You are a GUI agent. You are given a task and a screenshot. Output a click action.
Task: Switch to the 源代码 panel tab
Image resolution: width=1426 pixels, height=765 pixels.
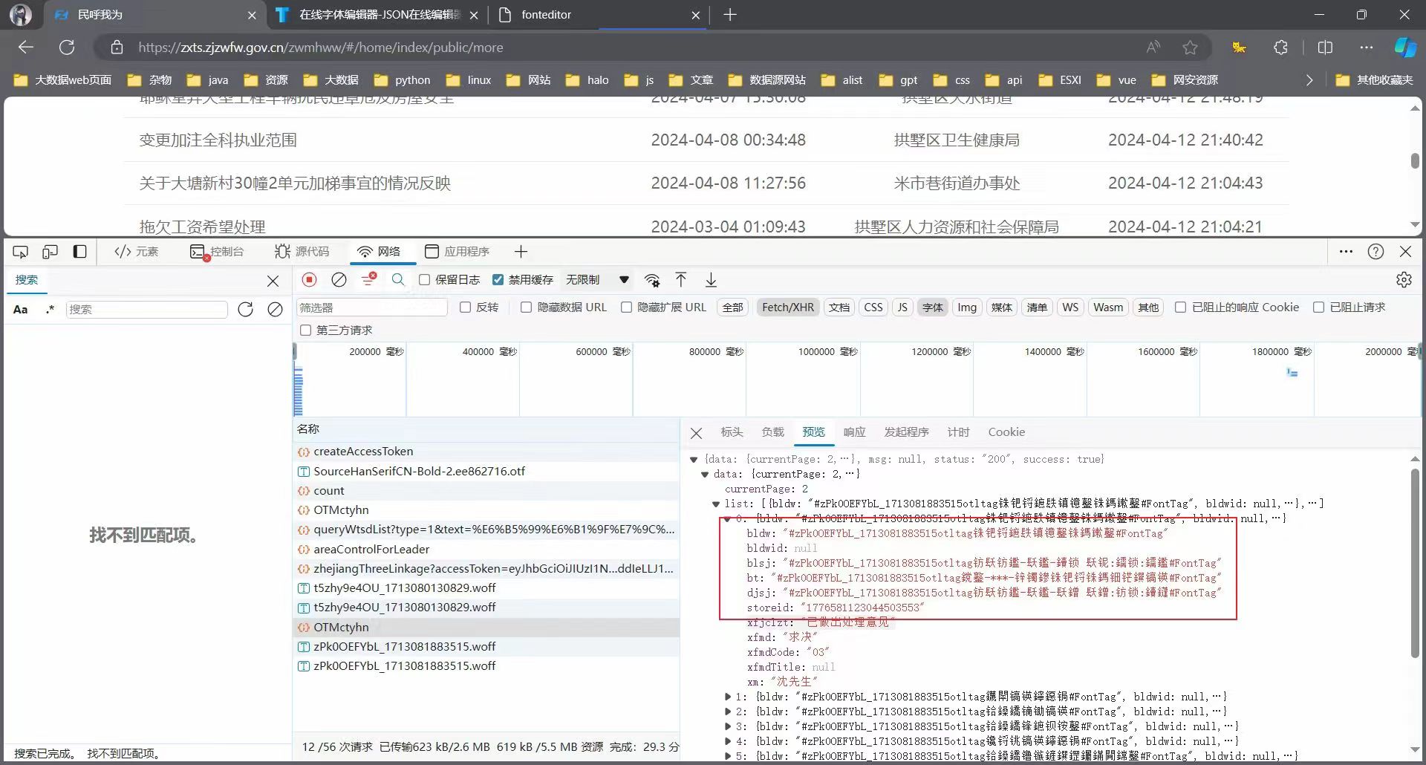pos(302,252)
